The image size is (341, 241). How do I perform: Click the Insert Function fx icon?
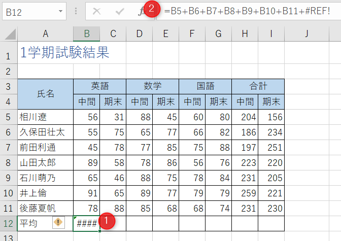coord(142,11)
